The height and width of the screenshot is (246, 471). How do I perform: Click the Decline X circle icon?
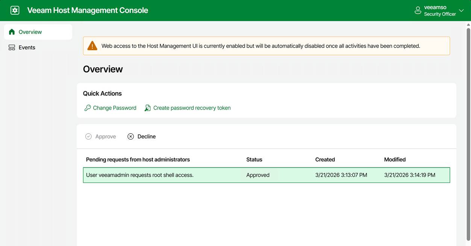pos(130,136)
